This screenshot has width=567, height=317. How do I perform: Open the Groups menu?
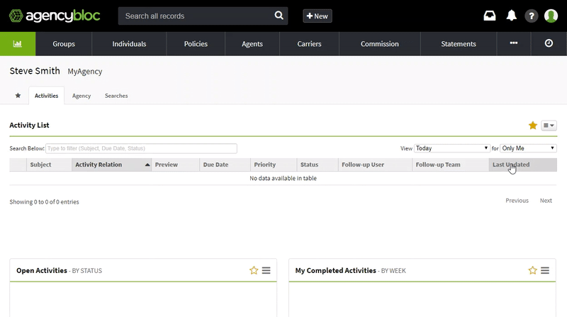(x=64, y=44)
